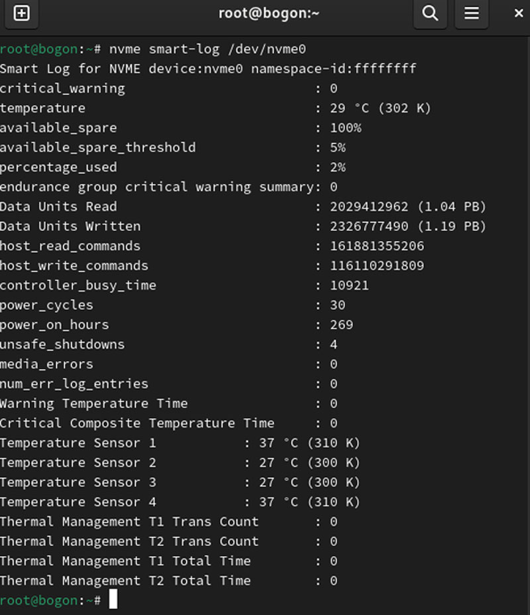Open a new terminal tab
The width and height of the screenshot is (530, 615).
click(22, 13)
